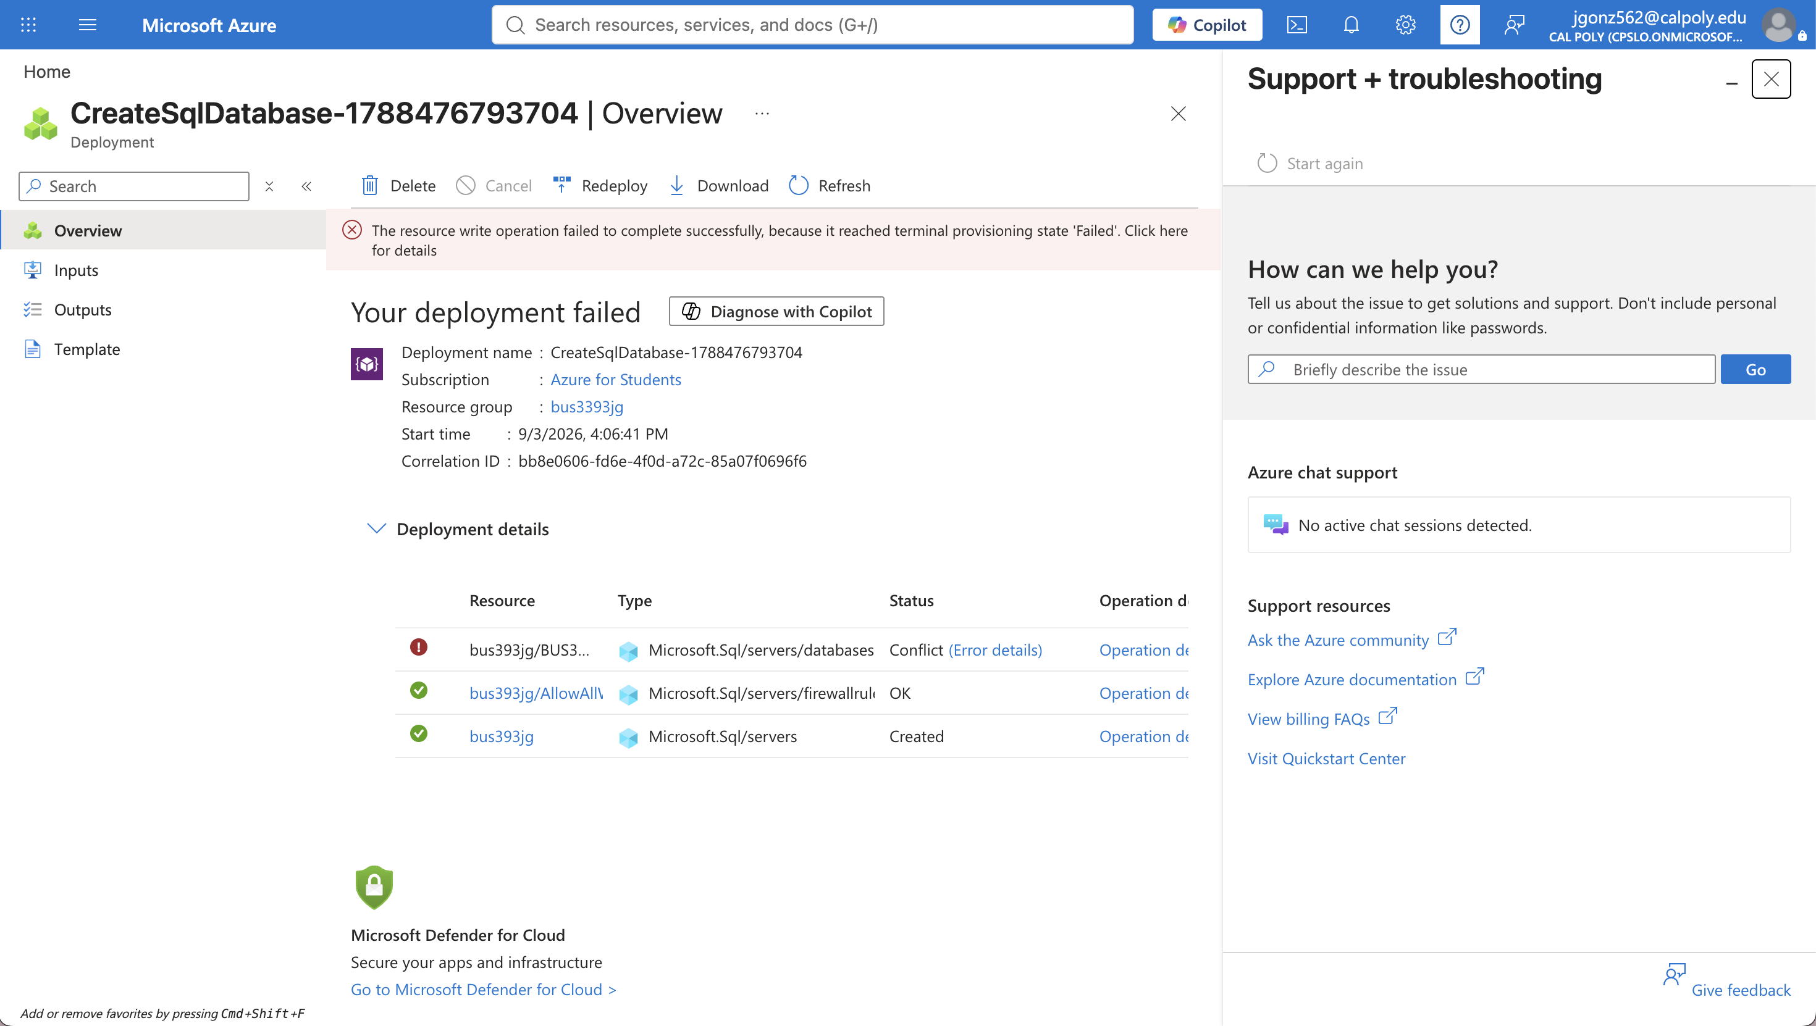Open the top bar feedback icon
Image resolution: width=1816 pixels, height=1026 pixels.
[x=1515, y=25]
